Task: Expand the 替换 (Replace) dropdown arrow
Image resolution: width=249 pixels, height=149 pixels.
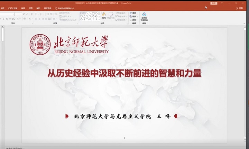Action: [137, 16]
